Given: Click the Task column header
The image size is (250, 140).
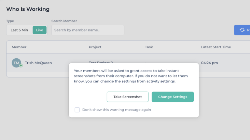Looking at the screenshot, I should click(149, 47).
